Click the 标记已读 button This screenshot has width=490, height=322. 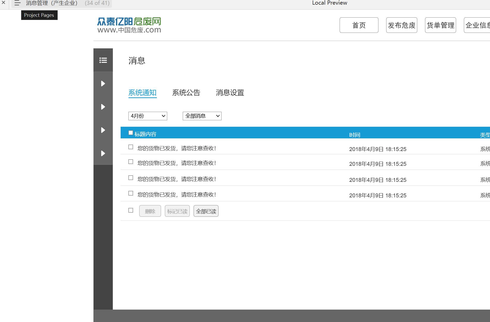pos(177,211)
